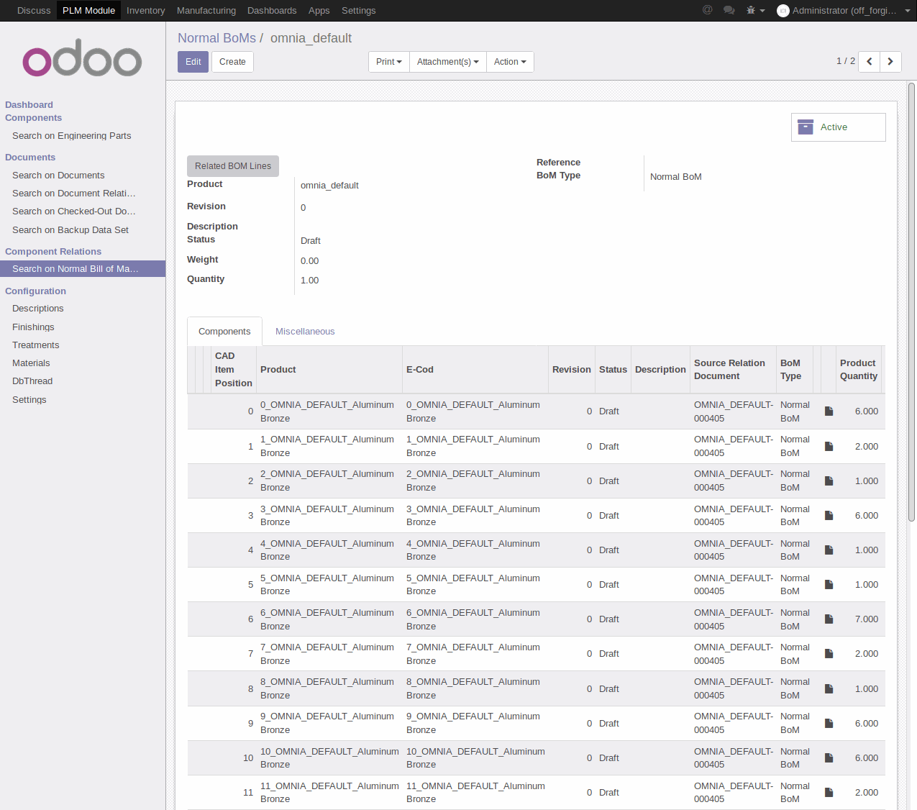
Task: Click the Odoo logo in the sidebar
Action: tap(81, 58)
